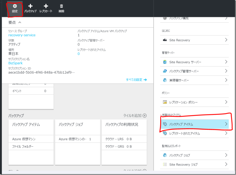Open the Site Recovery settings item
This screenshot has height=175, width=236.
[194, 40]
